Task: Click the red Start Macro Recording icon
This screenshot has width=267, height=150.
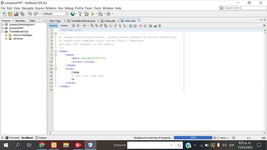Action: (x=141, y=26)
